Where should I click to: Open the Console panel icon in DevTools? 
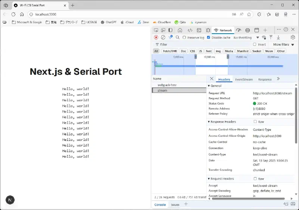pos(199,30)
